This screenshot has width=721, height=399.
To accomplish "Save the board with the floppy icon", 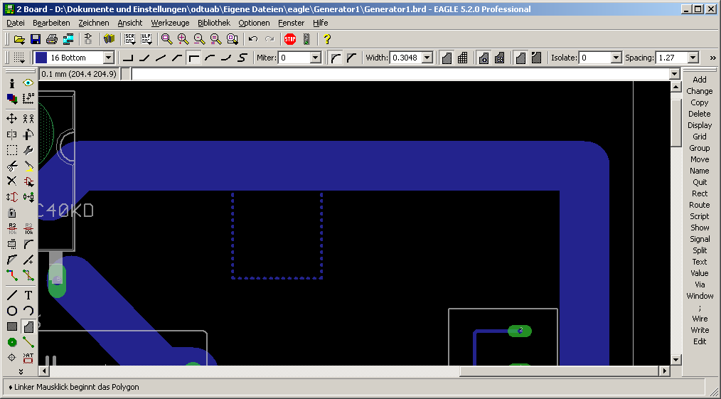I will coord(36,39).
